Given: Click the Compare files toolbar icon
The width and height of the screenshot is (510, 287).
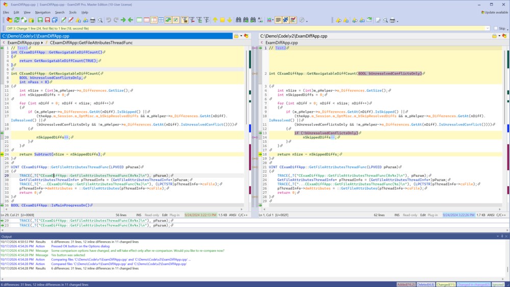Looking at the screenshot, I should [9, 20].
